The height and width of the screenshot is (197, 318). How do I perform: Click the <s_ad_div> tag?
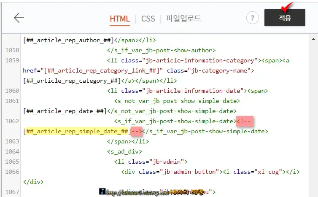124,151
